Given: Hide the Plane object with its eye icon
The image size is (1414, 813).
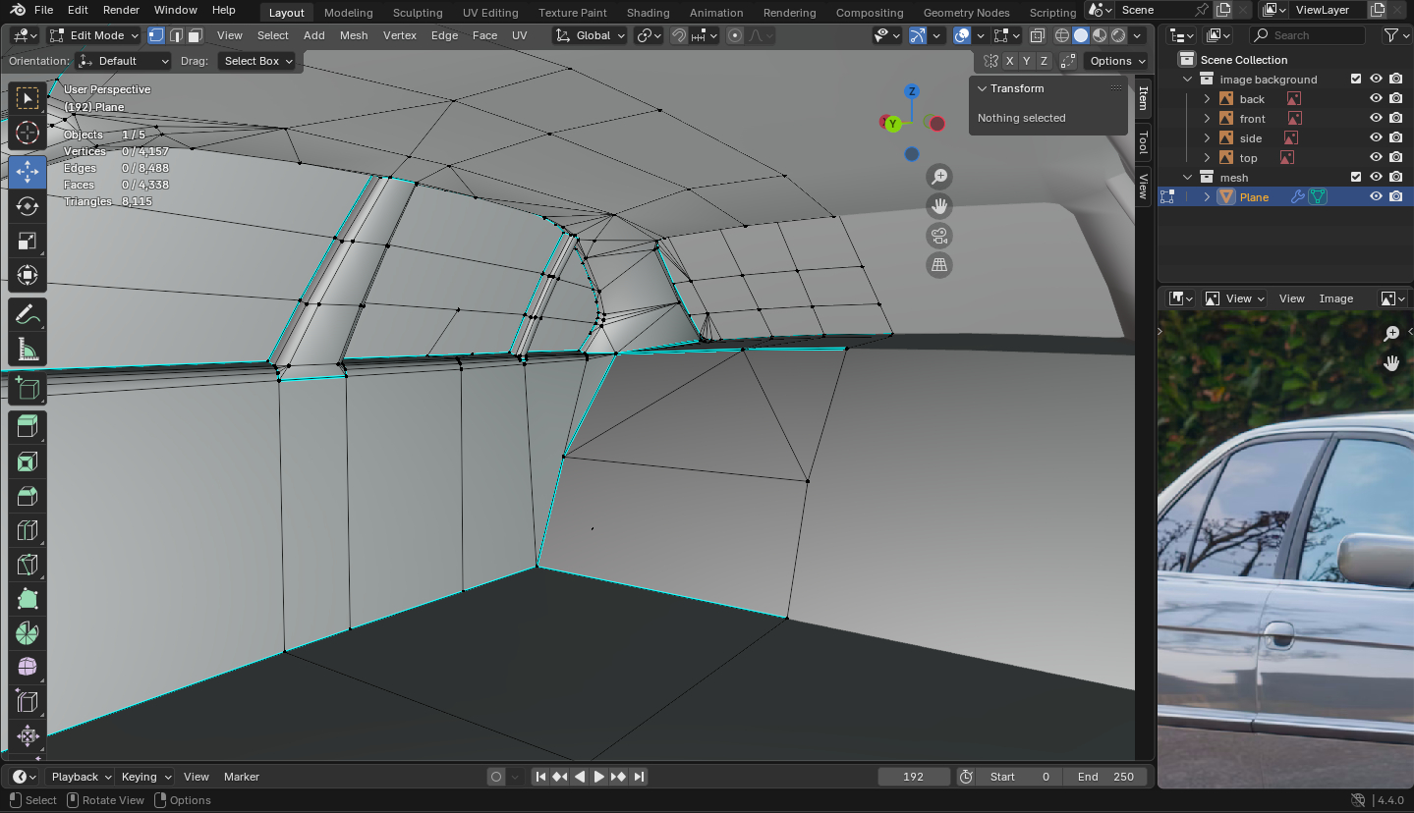Looking at the screenshot, I should coord(1376,197).
